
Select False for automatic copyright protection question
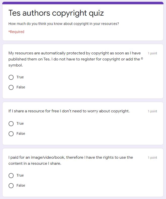pos(11,87)
